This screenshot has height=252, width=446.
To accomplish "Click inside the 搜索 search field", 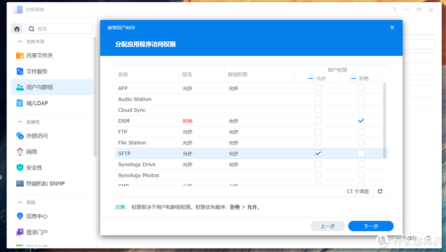I will click(58, 28).
